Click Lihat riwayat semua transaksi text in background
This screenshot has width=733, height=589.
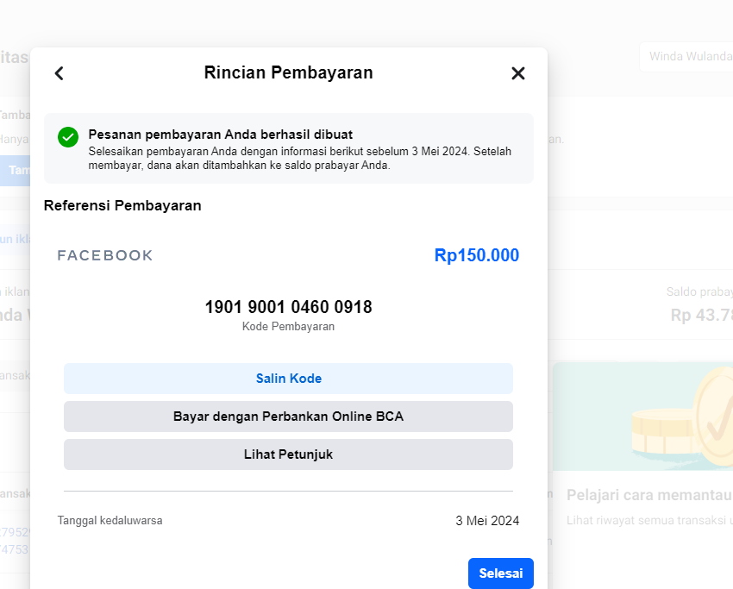point(650,520)
